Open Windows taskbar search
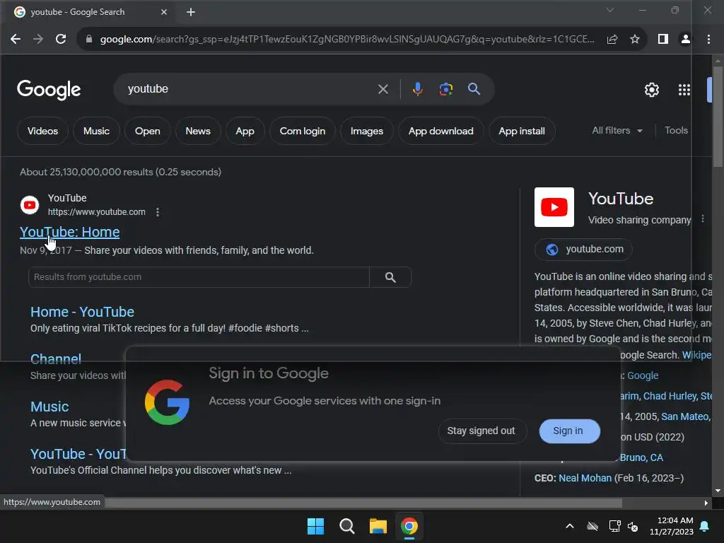This screenshot has height=543, width=724. point(346,526)
